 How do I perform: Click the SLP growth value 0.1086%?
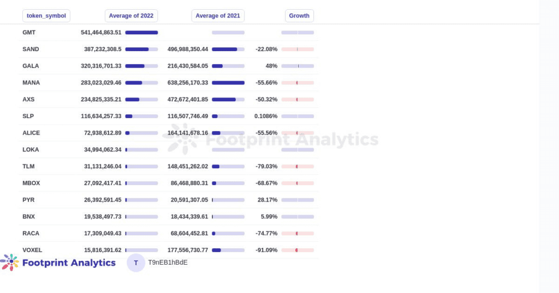tap(266, 116)
